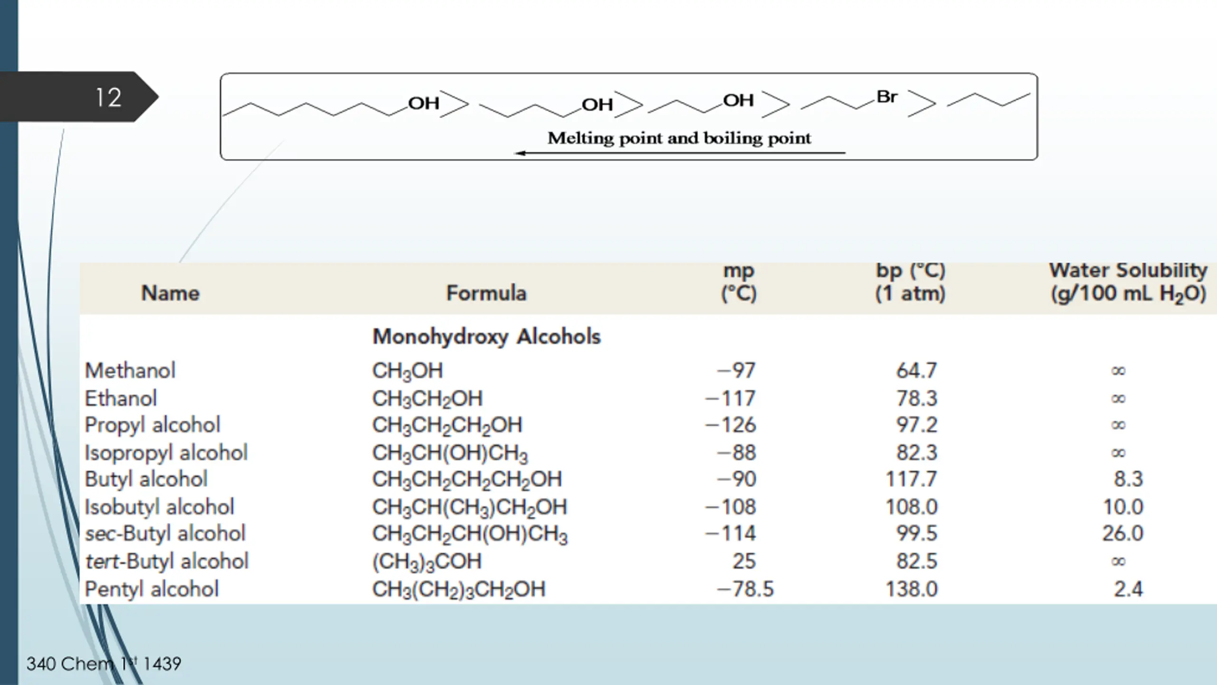This screenshot has height=685, width=1217.
Task: Click the propanol OH structure label
Action: [738, 100]
